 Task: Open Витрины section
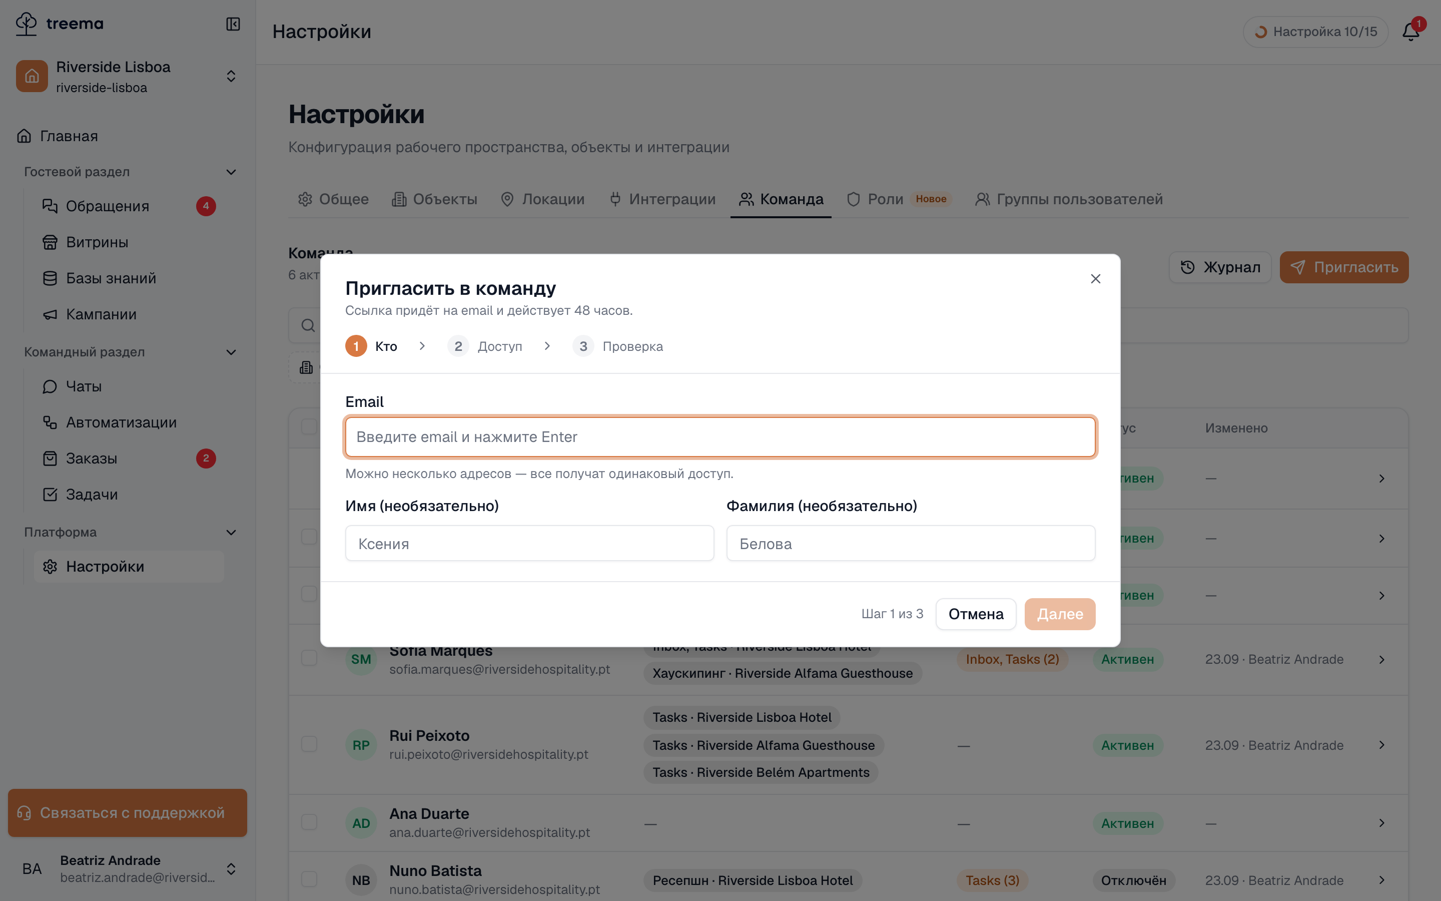tap(129, 242)
